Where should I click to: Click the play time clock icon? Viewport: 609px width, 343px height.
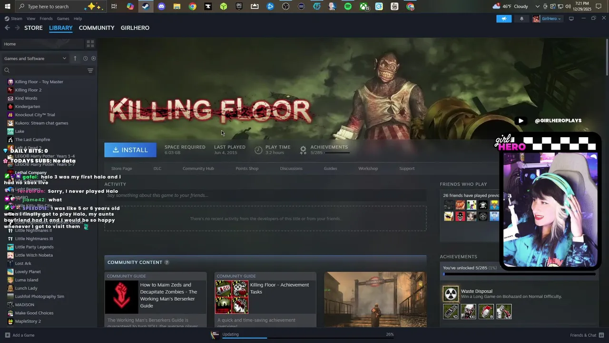(x=258, y=150)
